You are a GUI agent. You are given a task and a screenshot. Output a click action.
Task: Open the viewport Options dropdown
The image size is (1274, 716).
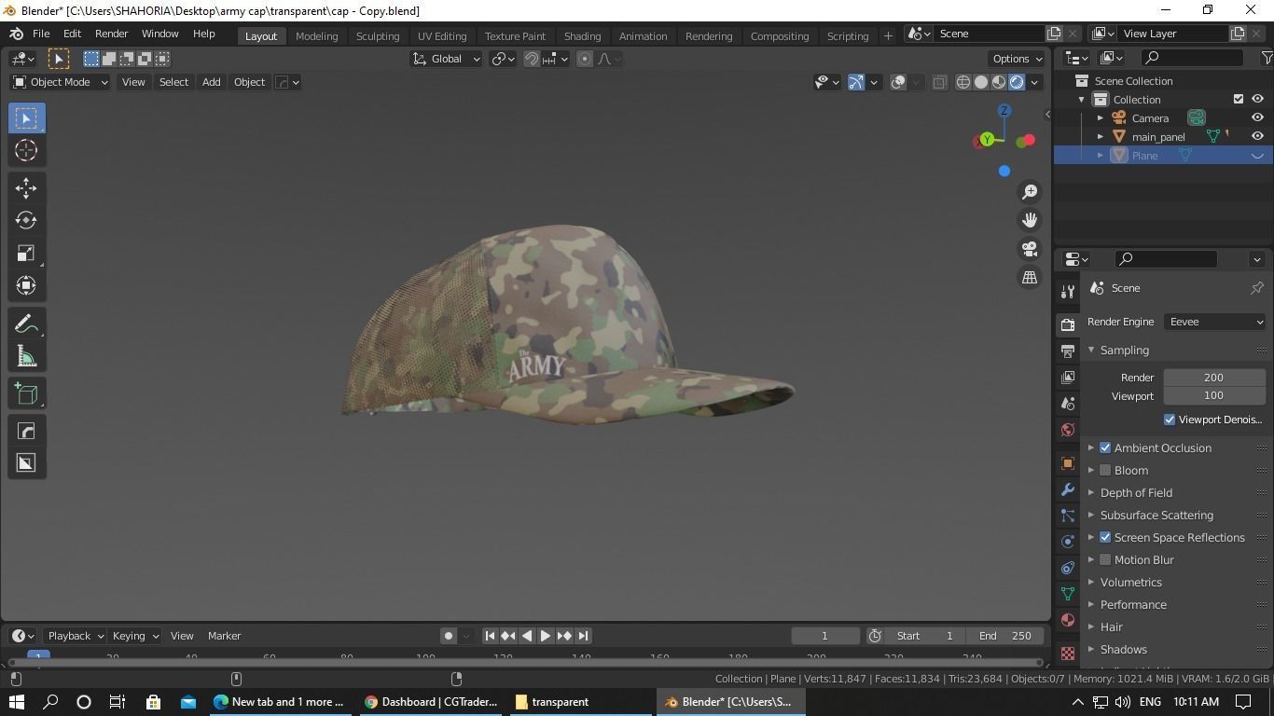[x=1017, y=59]
